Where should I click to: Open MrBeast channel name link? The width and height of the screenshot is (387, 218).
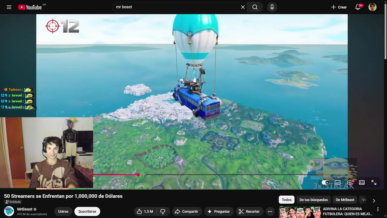coord(25,209)
